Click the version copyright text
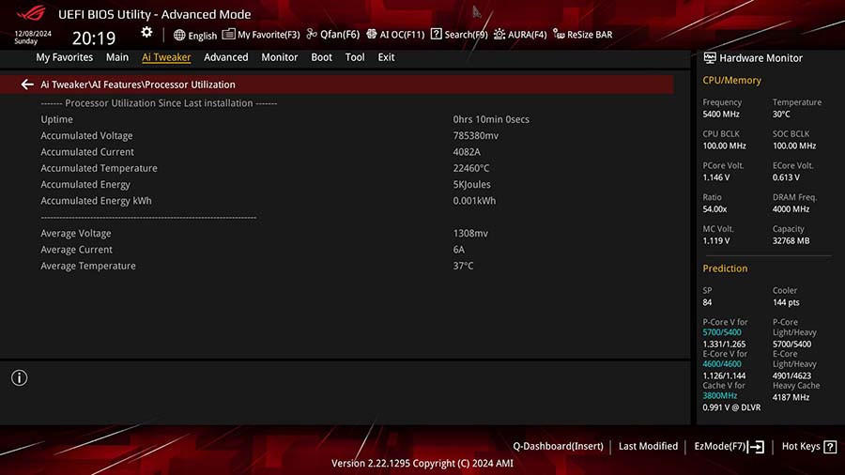This screenshot has height=475, width=845. 422,463
